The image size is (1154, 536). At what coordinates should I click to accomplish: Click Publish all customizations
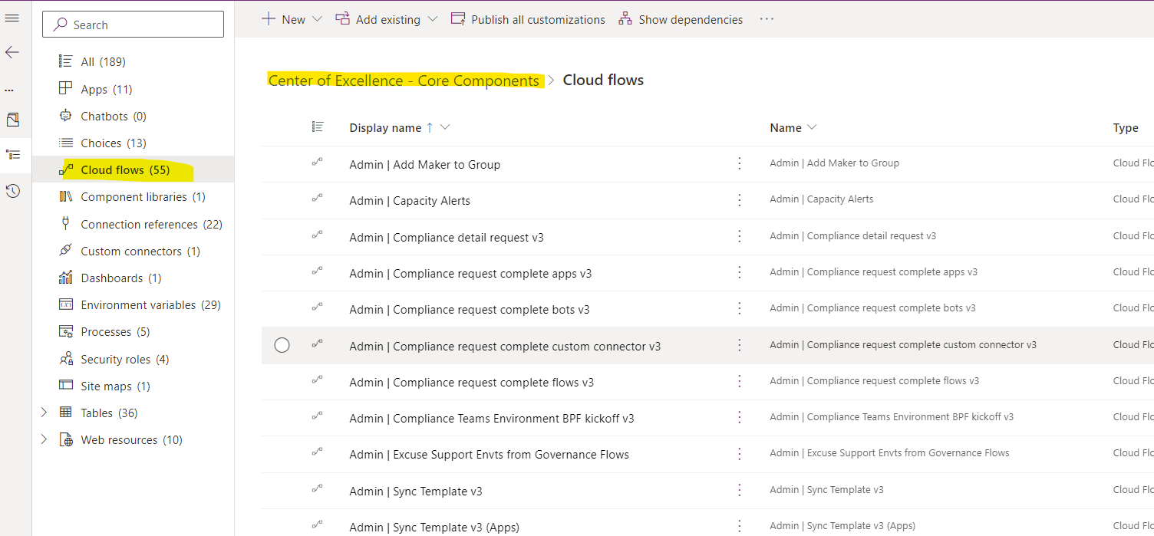click(528, 19)
